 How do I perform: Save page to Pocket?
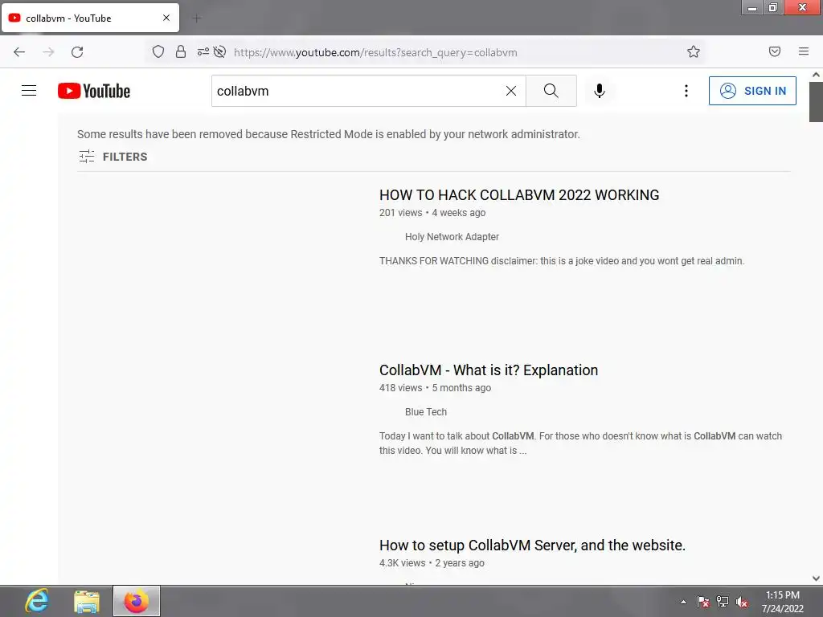775,51
